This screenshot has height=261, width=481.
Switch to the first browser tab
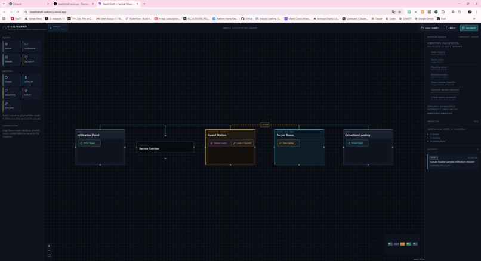[x=28, y=4]
